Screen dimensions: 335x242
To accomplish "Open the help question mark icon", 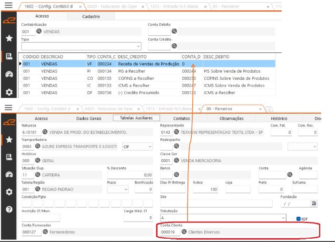I will coord(9,209).
